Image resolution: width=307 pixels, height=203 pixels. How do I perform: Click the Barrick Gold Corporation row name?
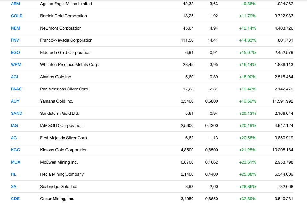pyautogui.click(x=64, y=16)
